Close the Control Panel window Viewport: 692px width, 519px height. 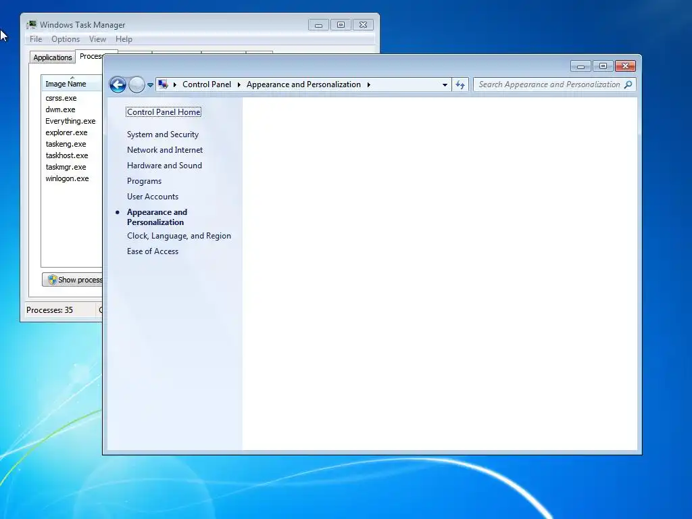coord(625,66)
